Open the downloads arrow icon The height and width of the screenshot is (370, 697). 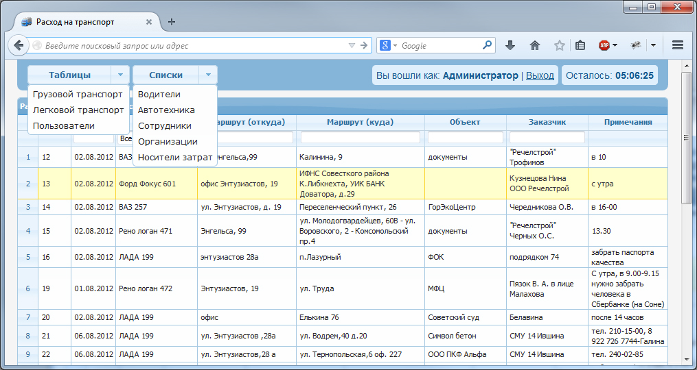tap(510, 45)
